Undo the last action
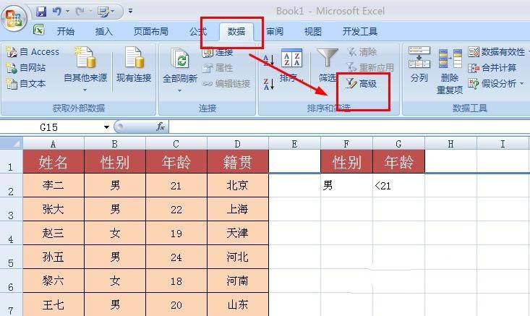 point(57,12)
